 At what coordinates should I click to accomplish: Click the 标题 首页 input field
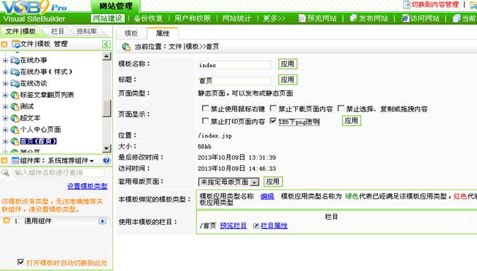234,81
